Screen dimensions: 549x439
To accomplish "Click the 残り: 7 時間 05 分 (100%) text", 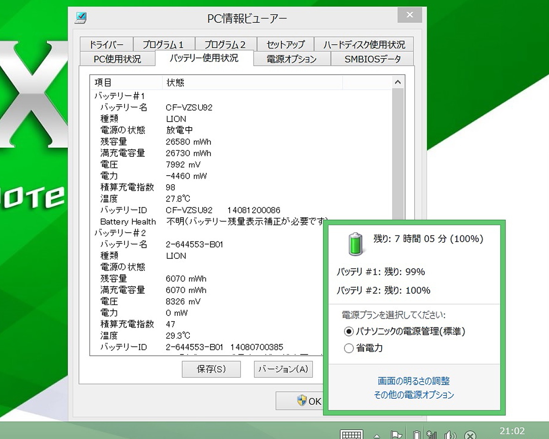I will point(428,239).
